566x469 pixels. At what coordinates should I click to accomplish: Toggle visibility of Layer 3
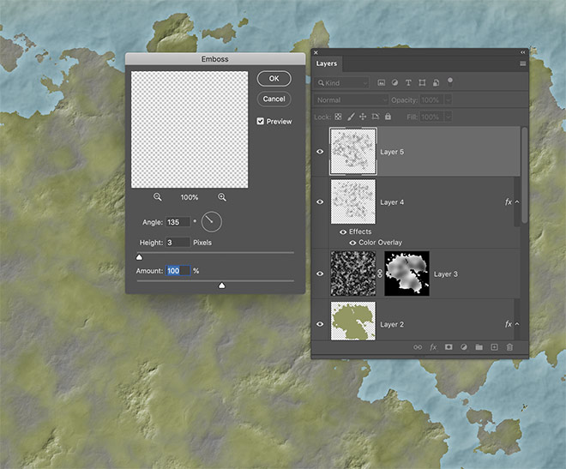click(321, 274)
